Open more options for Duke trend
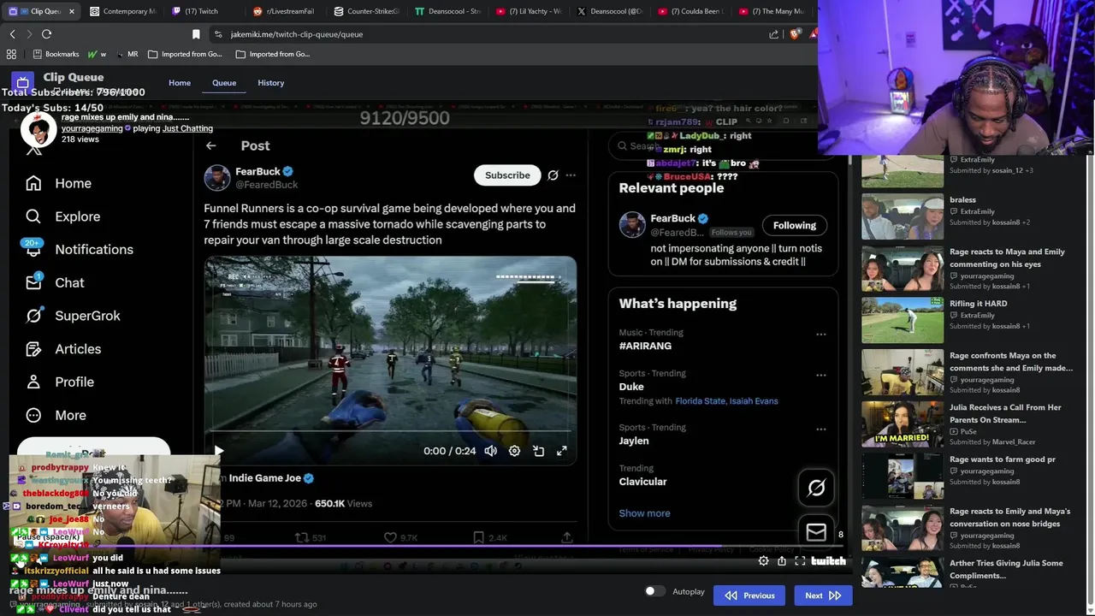This screenshot has width=1095, height=616. [820, 375]
